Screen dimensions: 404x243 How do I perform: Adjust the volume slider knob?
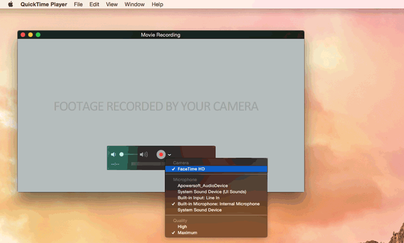pyautogui.click(x=122, y=154)
